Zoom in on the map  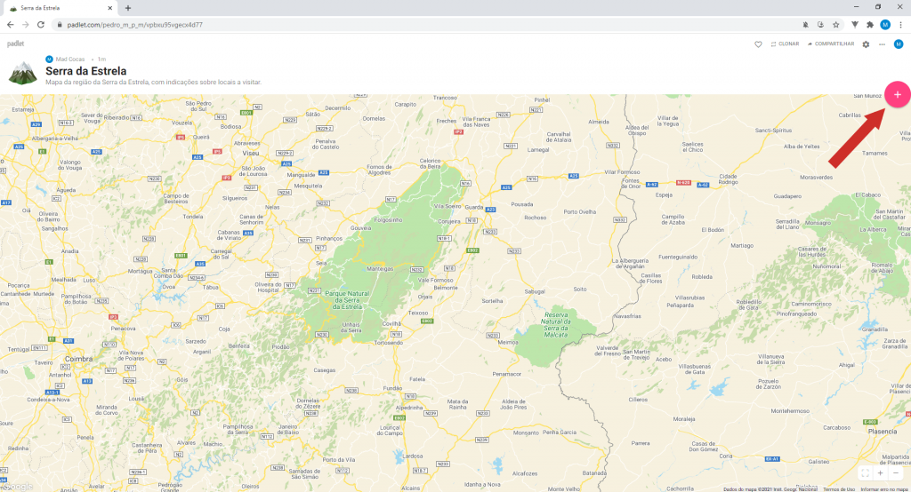[x=880, y=472]
